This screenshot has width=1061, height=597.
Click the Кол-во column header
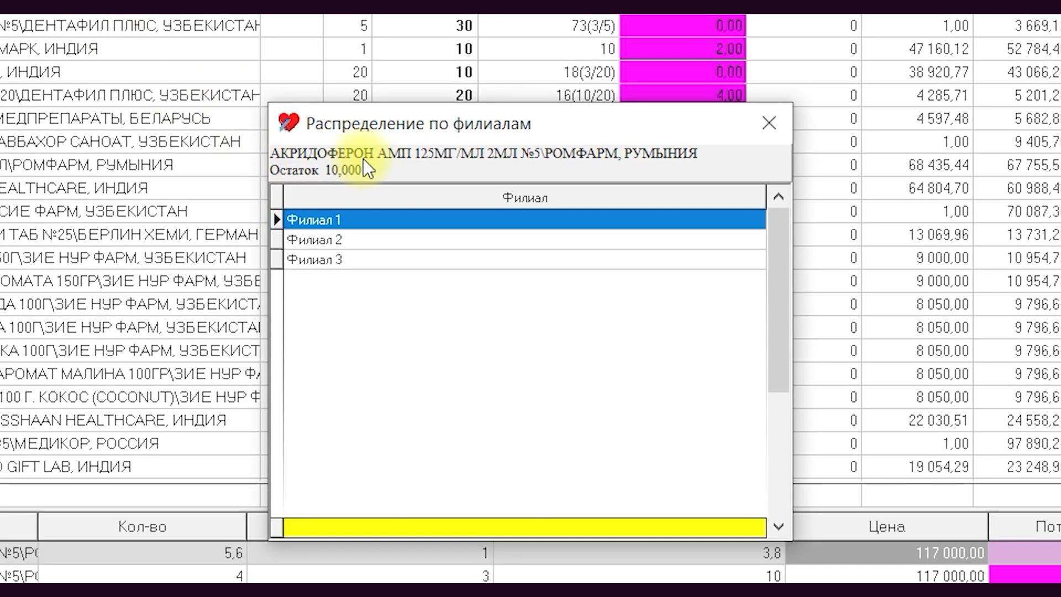[x=142, y=526]
